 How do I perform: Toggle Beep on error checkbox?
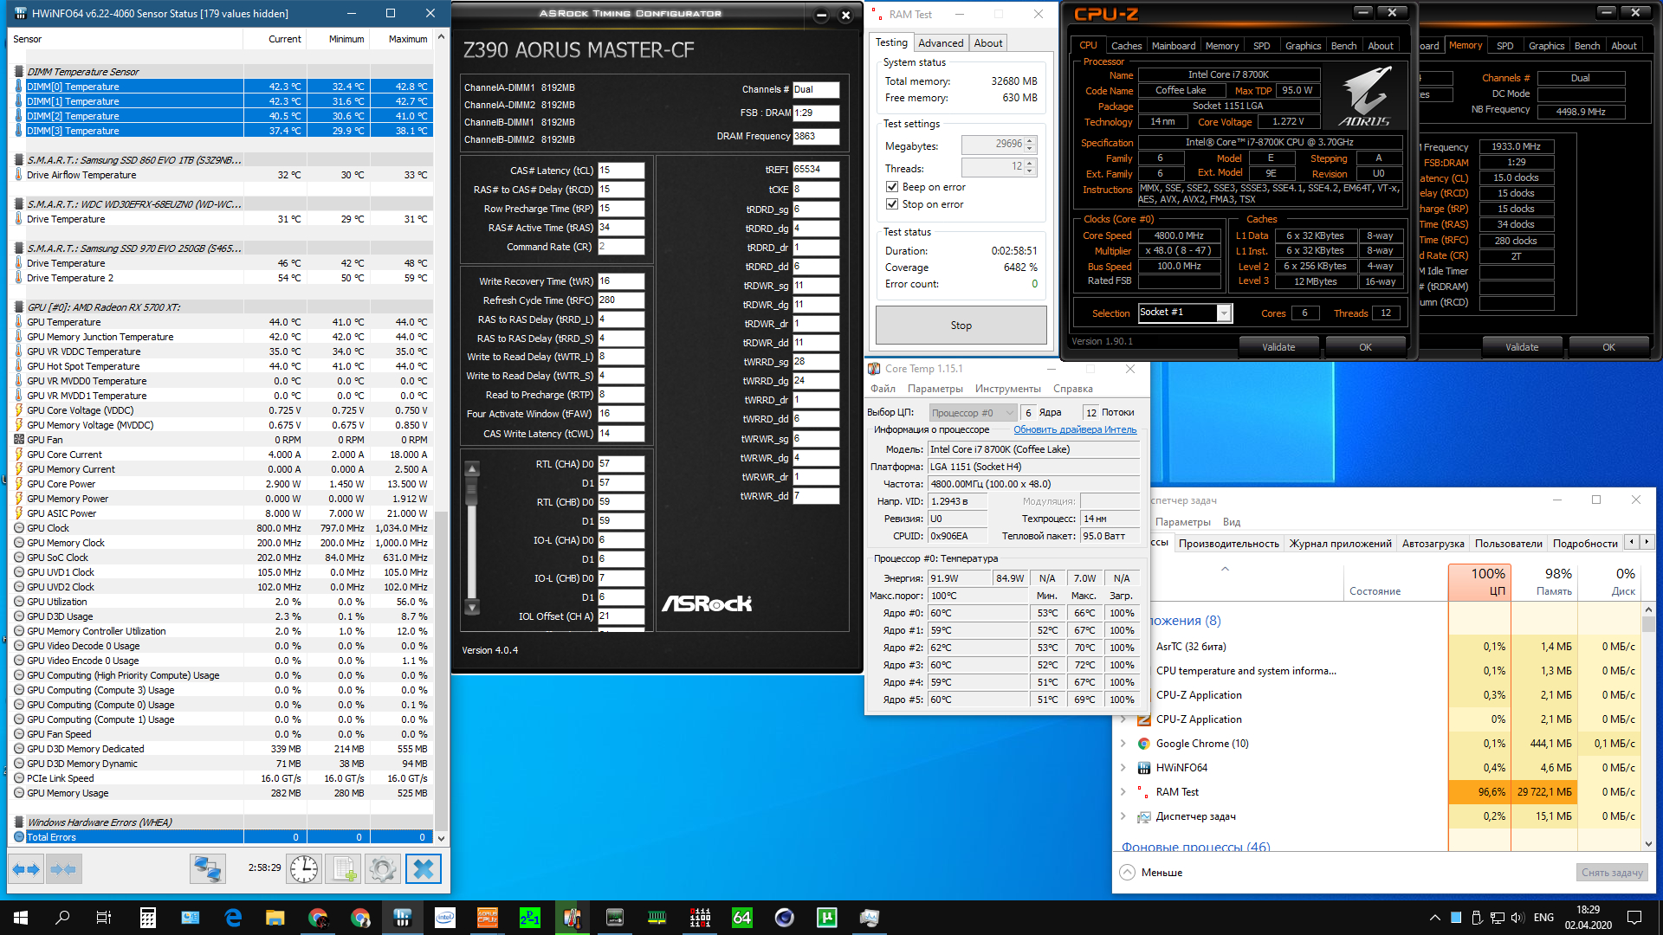892,187
